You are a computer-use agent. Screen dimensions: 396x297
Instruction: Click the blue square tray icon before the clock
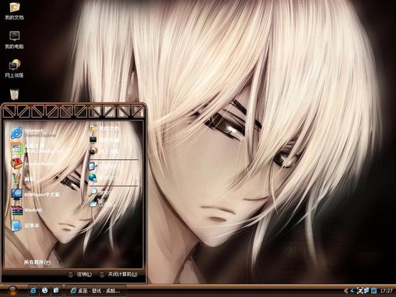(374, 291)
